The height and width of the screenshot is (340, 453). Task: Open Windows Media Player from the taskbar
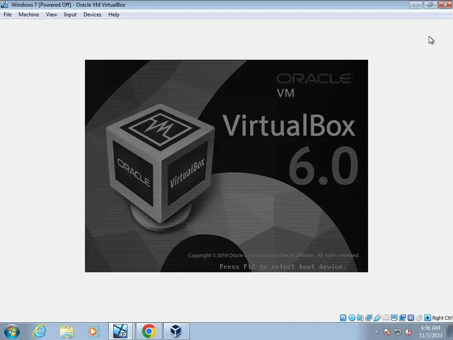coord(93,331)
